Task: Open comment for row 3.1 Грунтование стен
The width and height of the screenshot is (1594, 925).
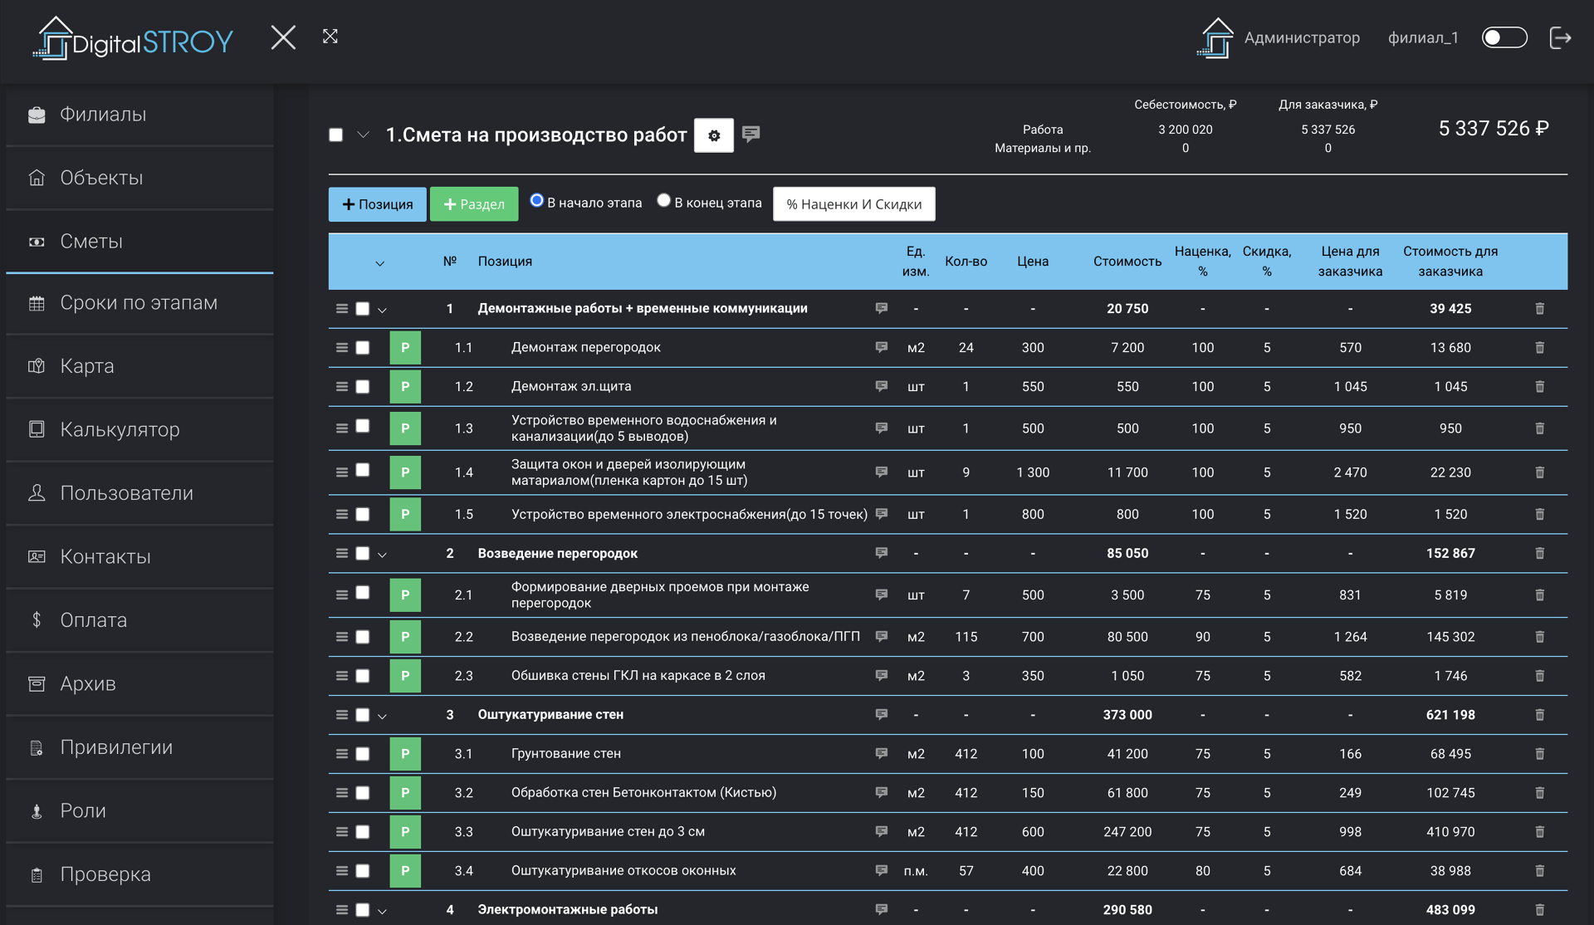Action: pyautogui.click(x=882, y=753)
